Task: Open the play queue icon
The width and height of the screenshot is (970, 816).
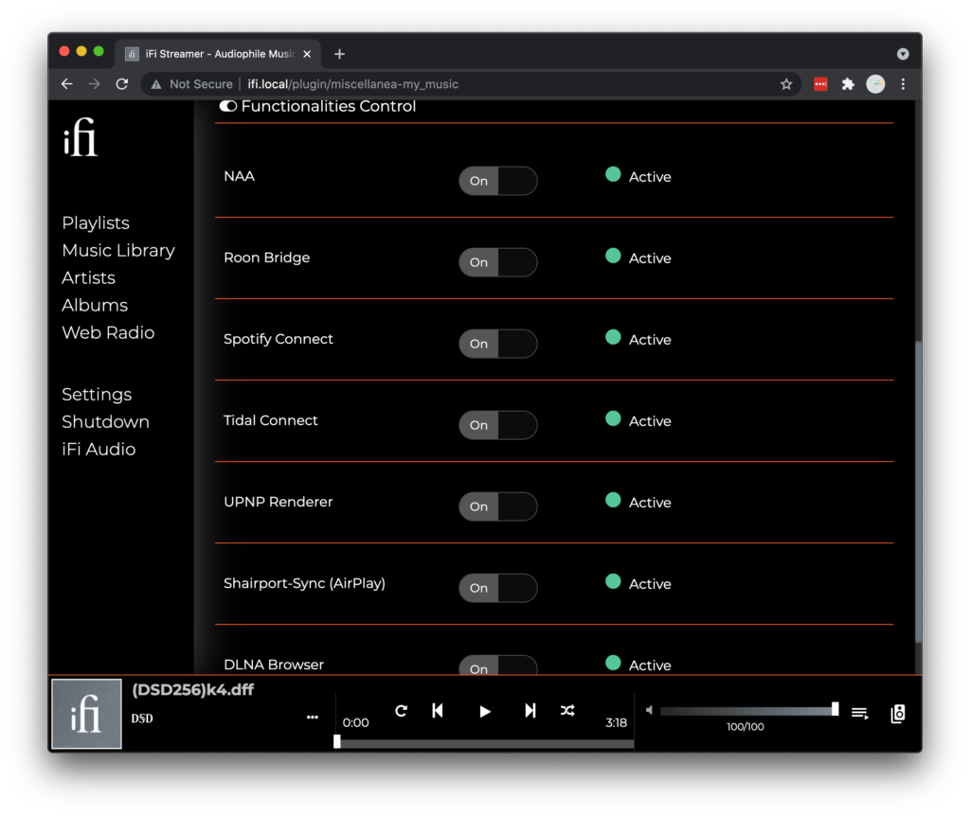Action: (860, 714)
